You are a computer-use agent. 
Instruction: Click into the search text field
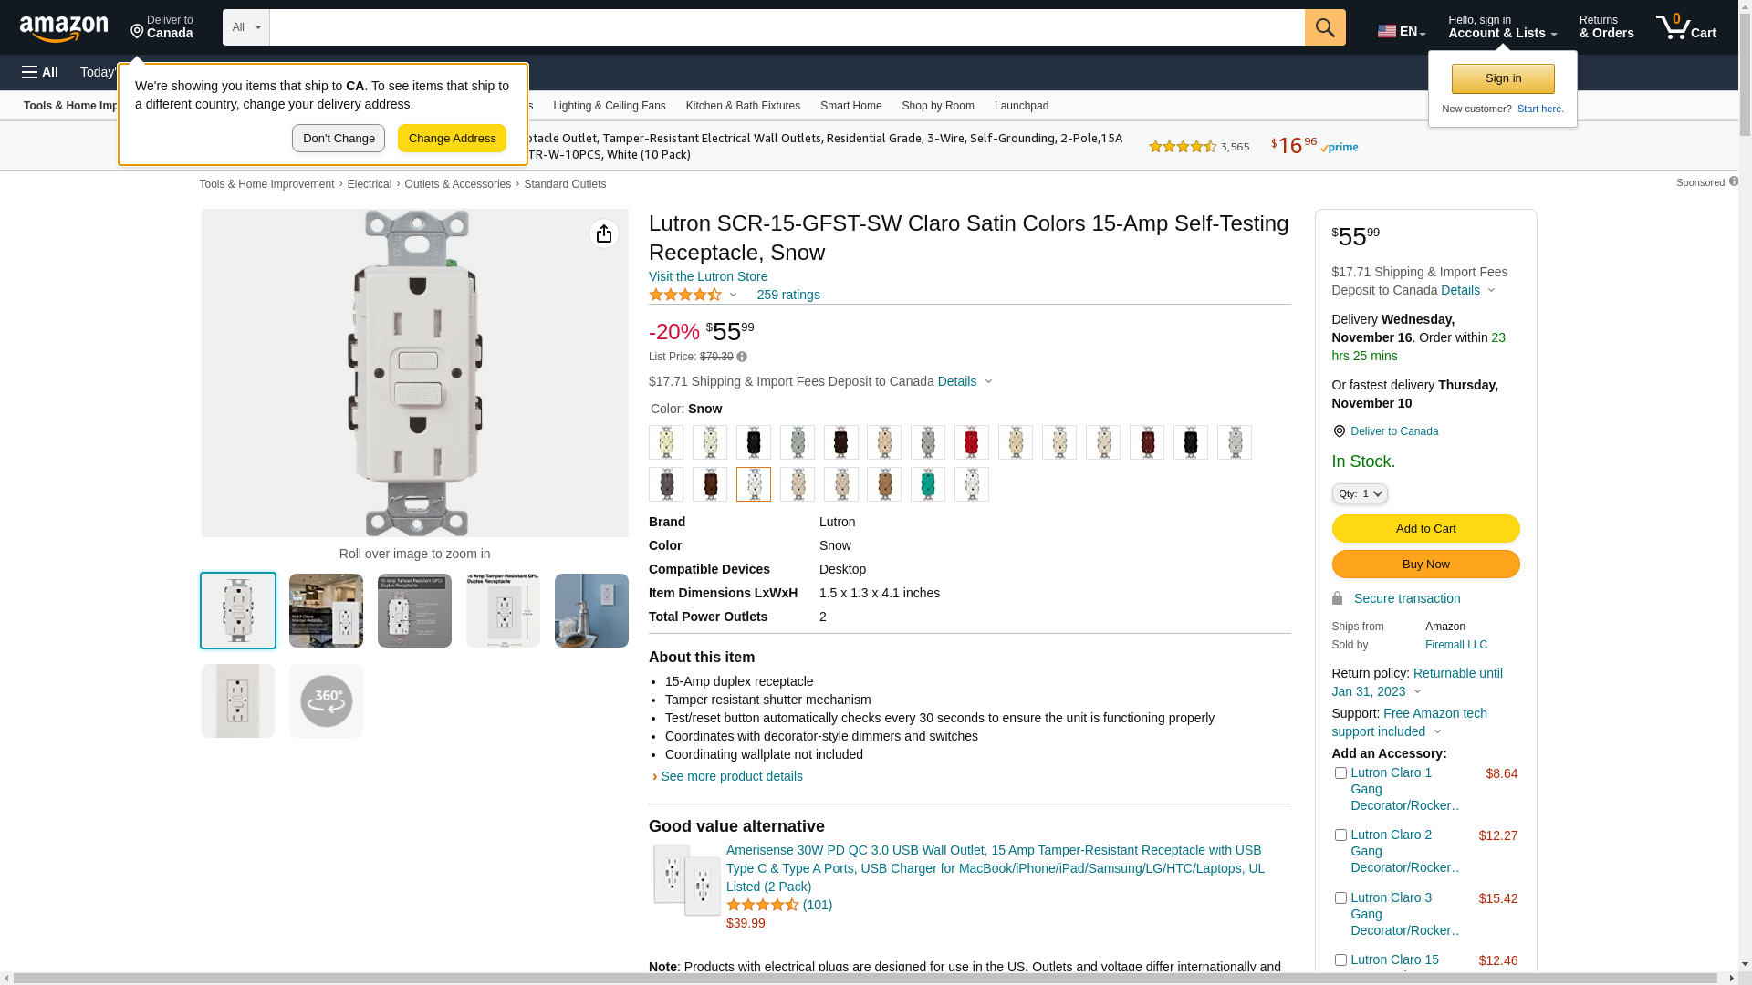(x=785, y=27)
